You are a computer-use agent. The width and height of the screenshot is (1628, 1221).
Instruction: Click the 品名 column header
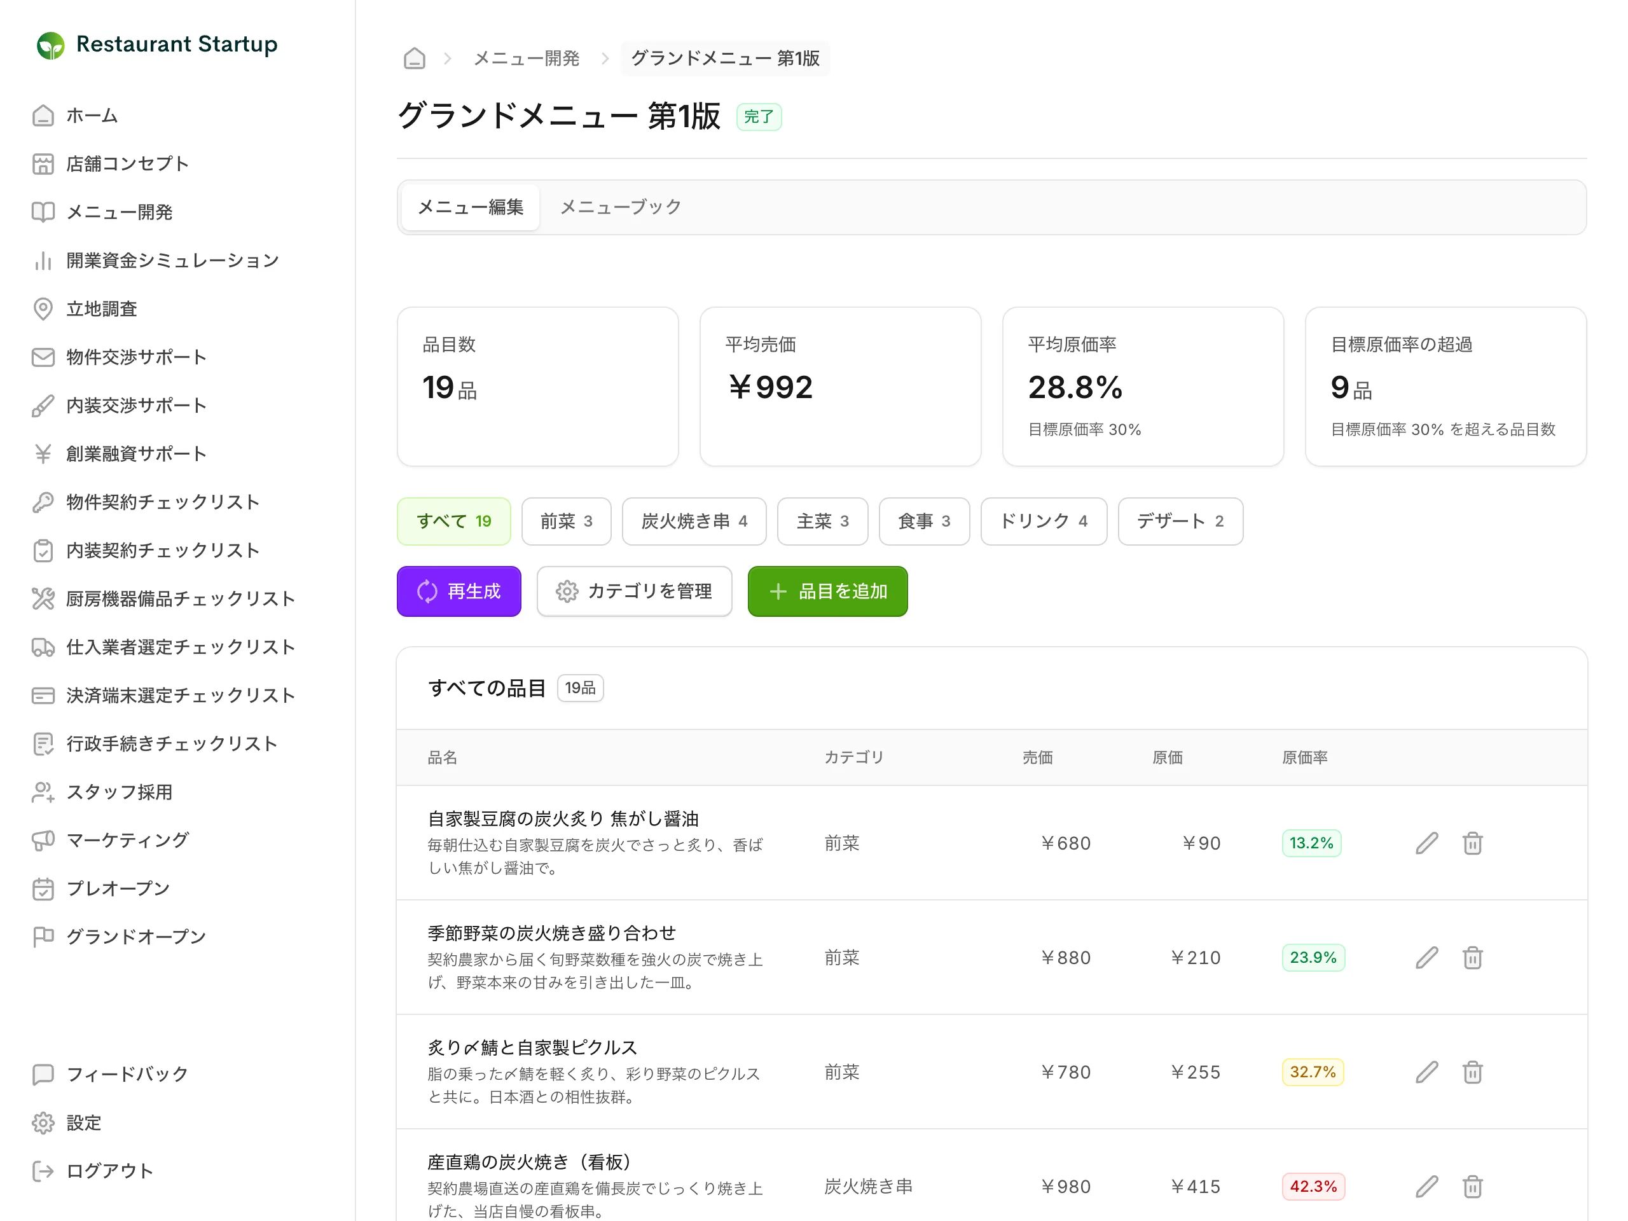pos(443,757)
